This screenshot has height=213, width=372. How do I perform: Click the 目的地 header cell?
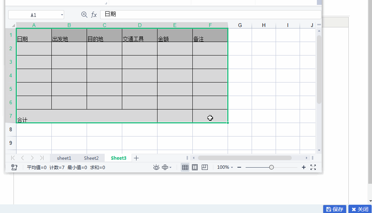click(104, 35)
